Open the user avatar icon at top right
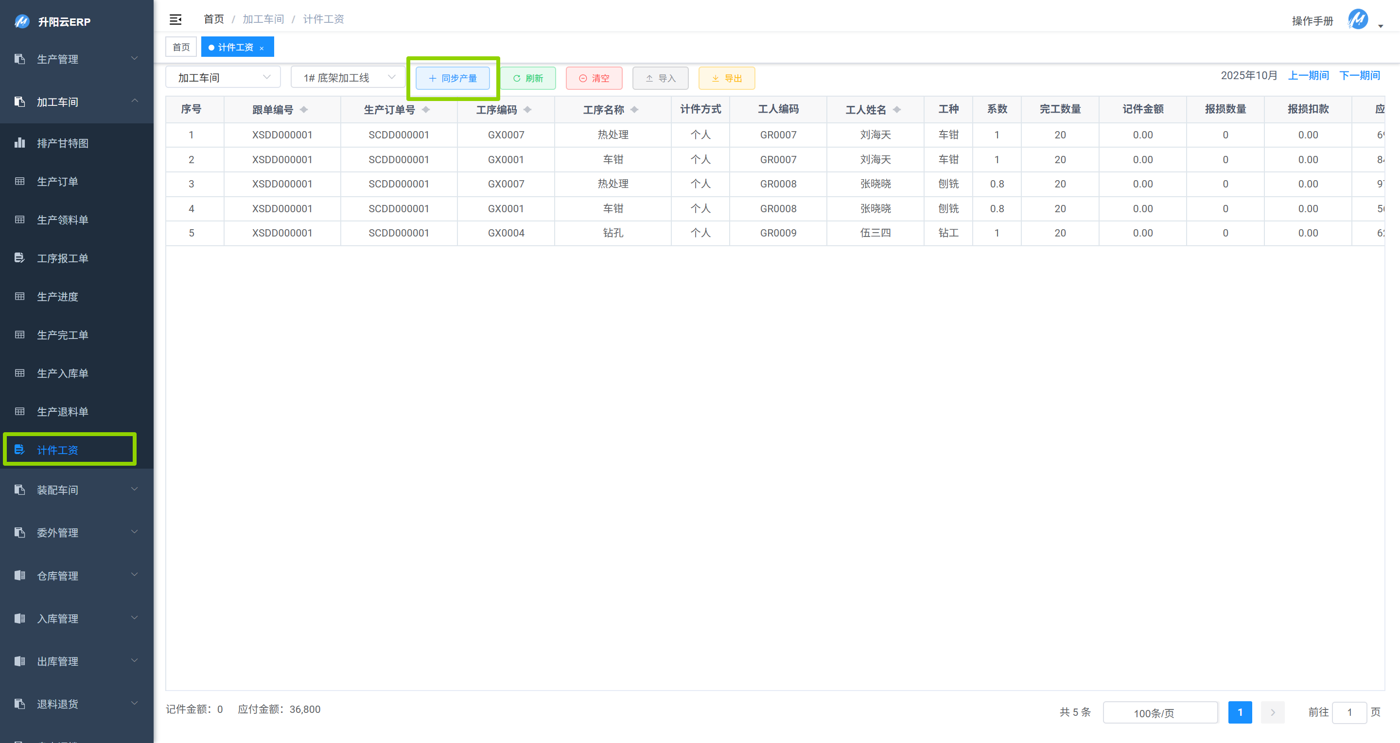This screenshot has height=743, width=1400. 1358,19
